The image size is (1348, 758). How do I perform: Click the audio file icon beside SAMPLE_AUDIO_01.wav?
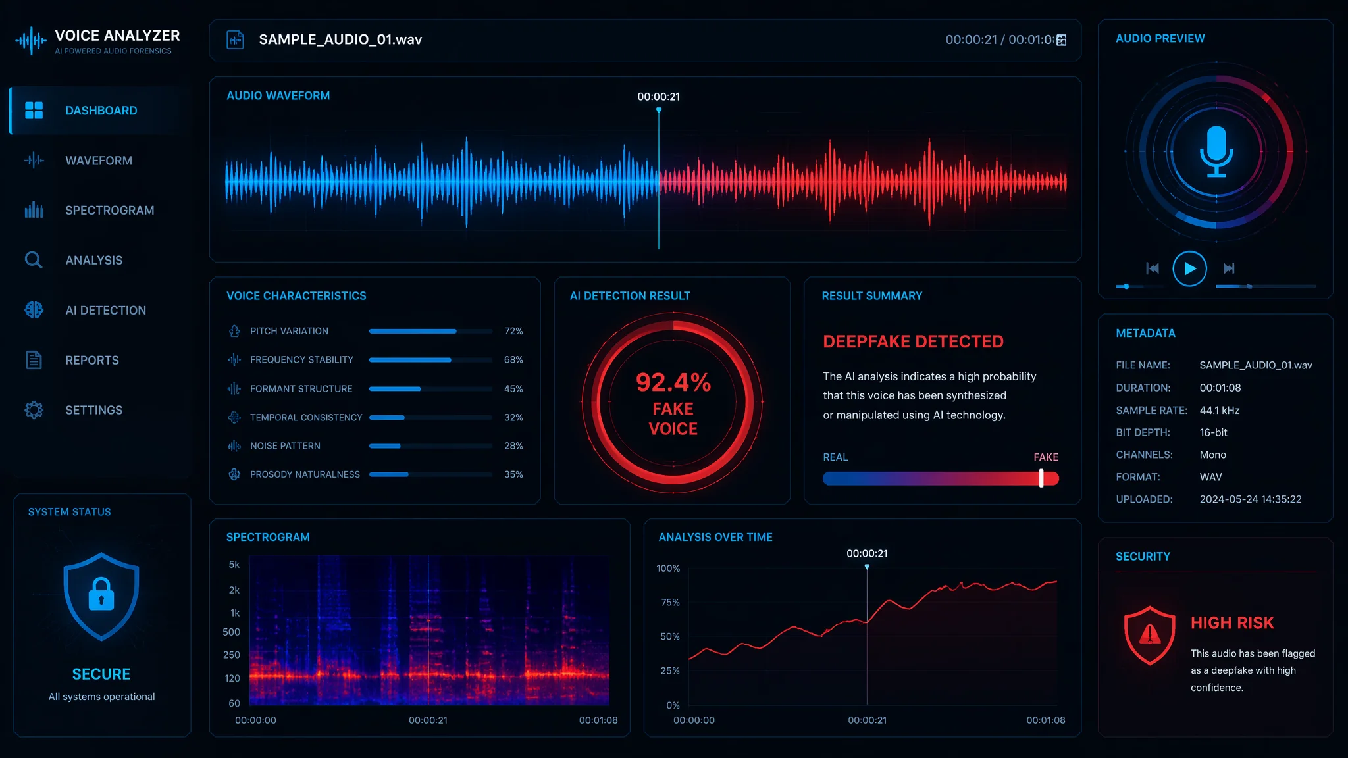pyautogui.click(x=235, y=39)
